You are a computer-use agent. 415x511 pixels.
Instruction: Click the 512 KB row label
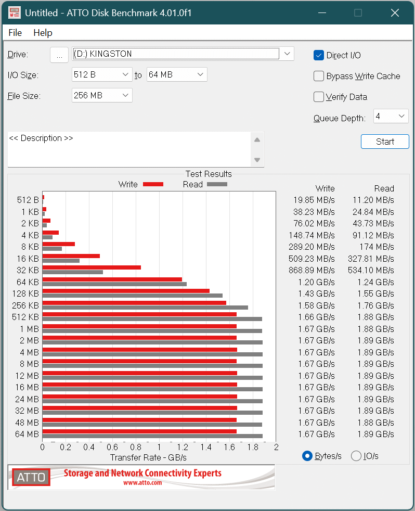point(25,317)
